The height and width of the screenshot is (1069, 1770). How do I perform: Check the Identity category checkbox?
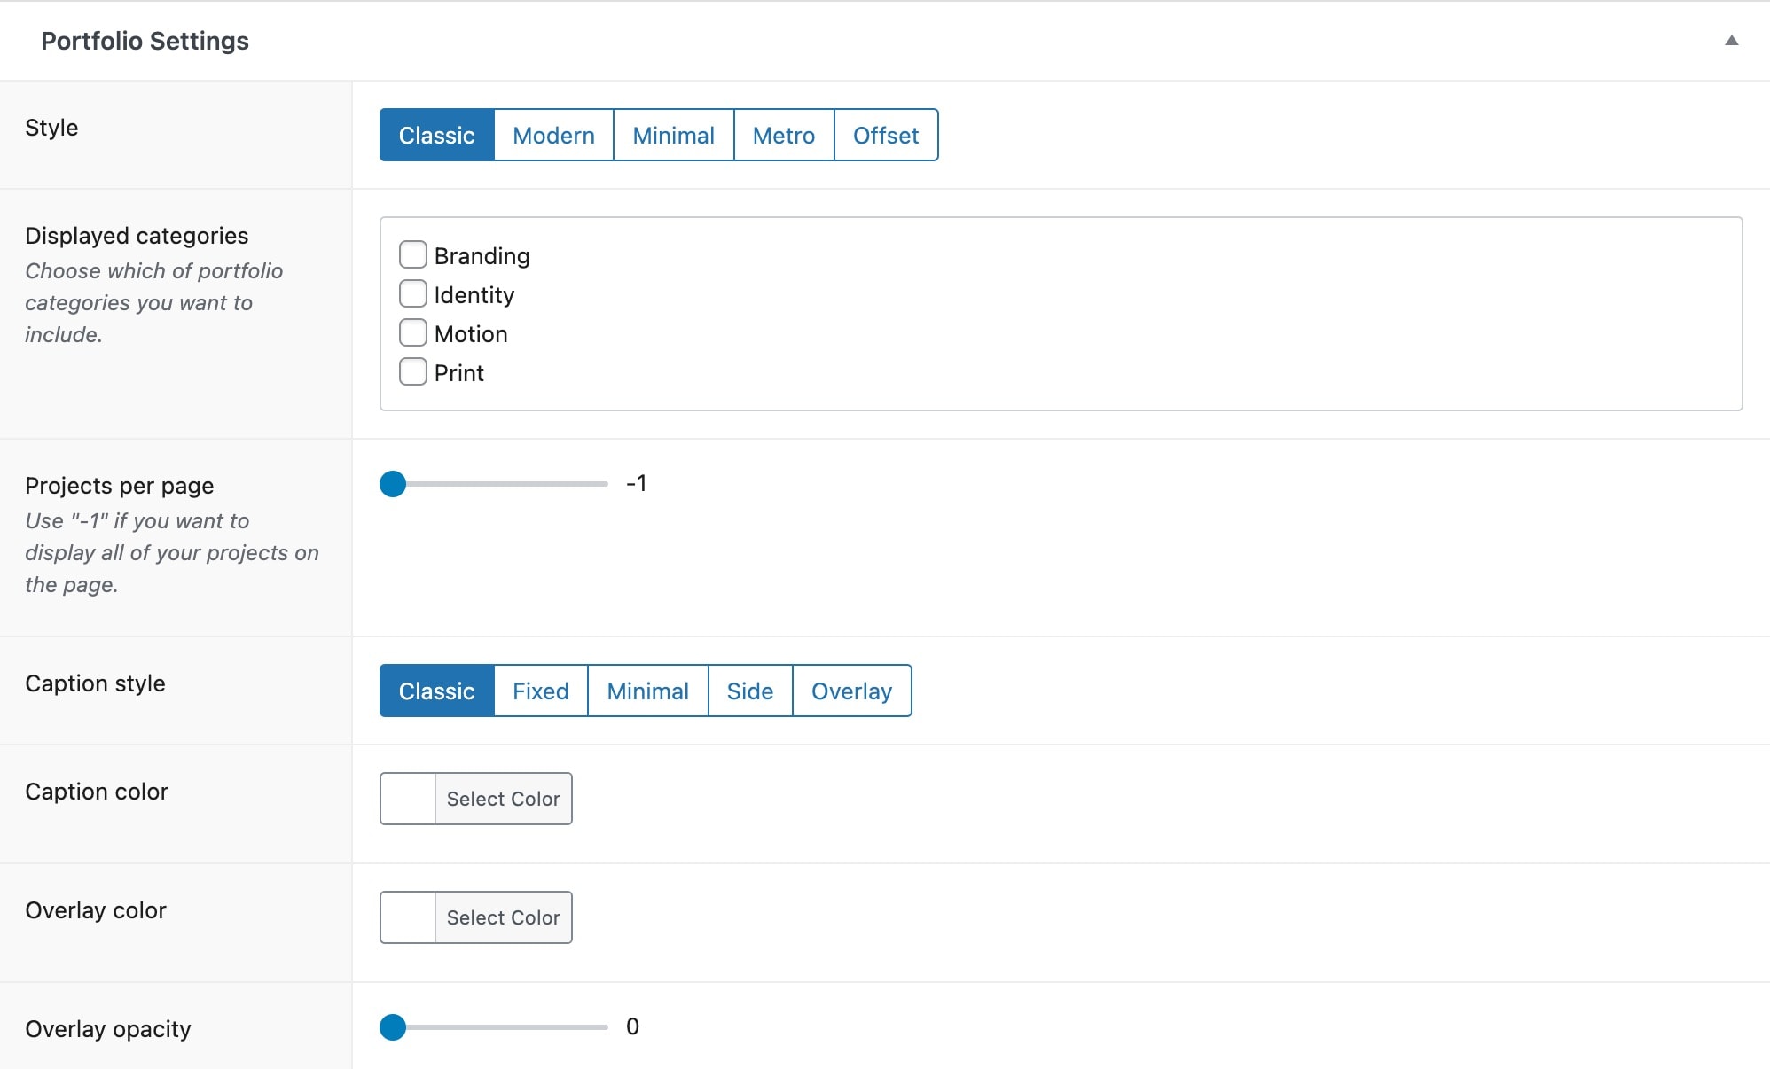pyautogui.click(x=413, y=293)
